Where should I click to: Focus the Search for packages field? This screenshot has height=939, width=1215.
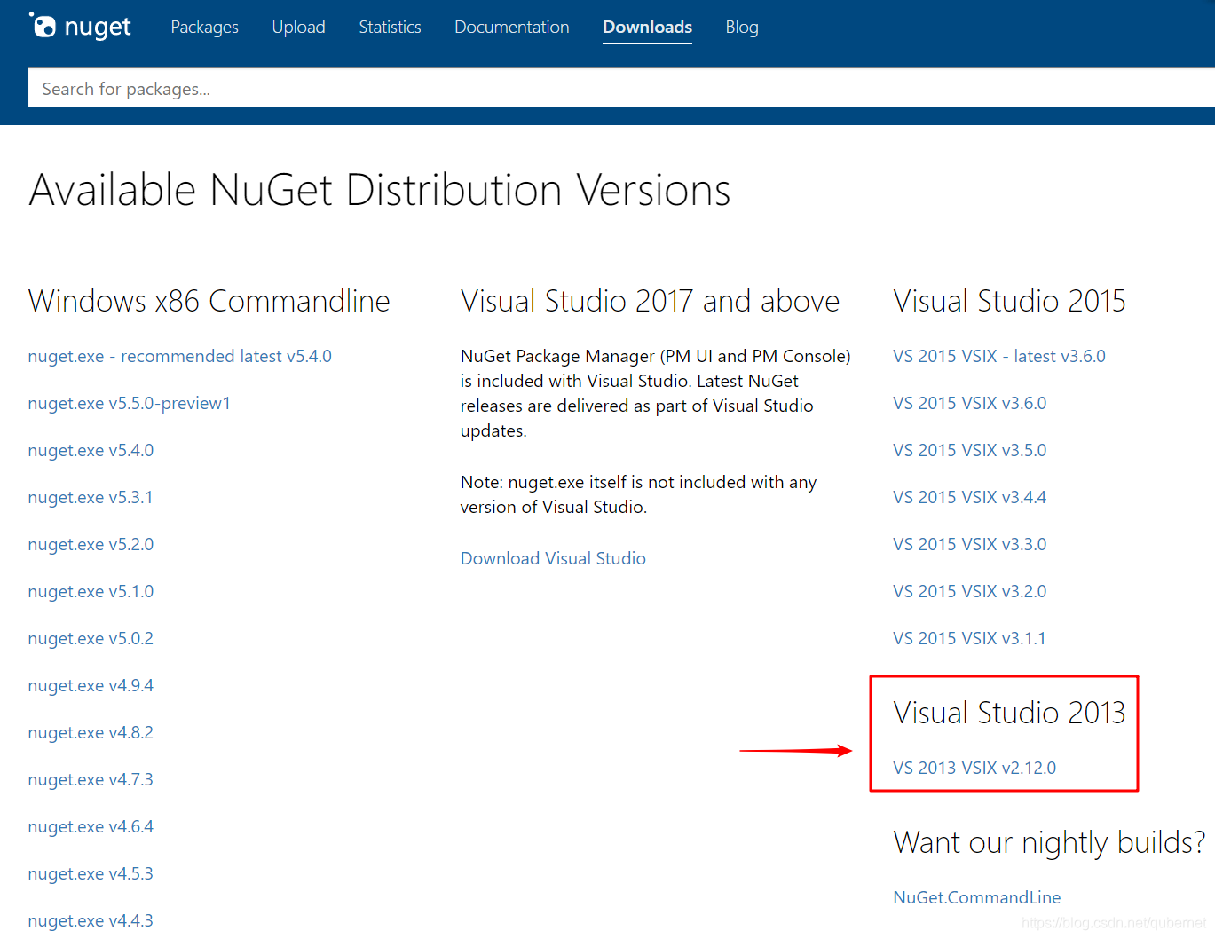[x=621, y=88]
